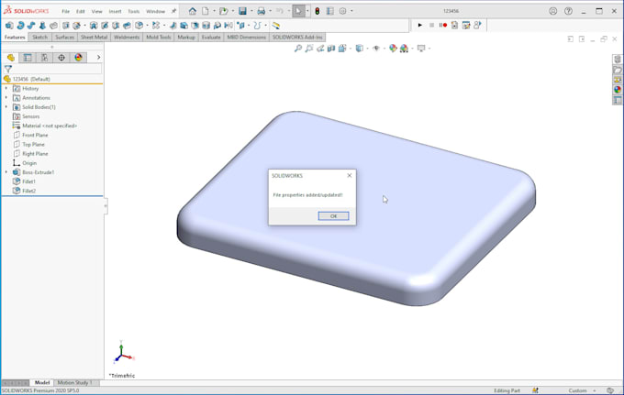This screenshot has height=395, width=624.
Task: Open the Custom units dropdown in status bar
Action: [595, 390]
